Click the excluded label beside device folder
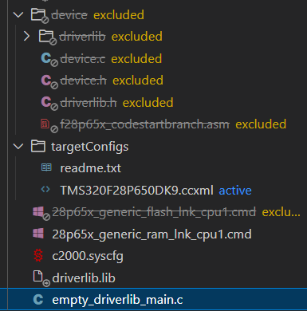Viewport: 307px width, 311px height. (x=119, y=15)
